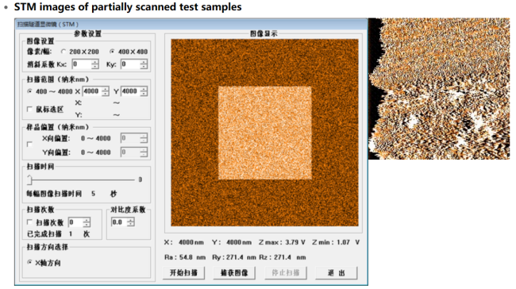516x289 pixels.
Task: Click the Kx spinner arrows
Action: coord(94,64)
